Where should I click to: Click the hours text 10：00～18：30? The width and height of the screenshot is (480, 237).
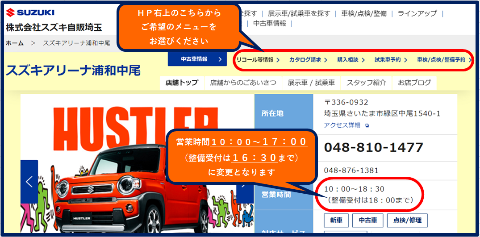tap(354, 189)
